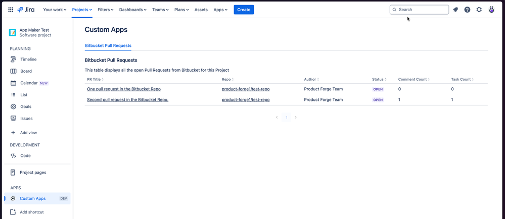The image size is (505, 219).
Task: Click the Search input field
Action: tap(419, 10)
